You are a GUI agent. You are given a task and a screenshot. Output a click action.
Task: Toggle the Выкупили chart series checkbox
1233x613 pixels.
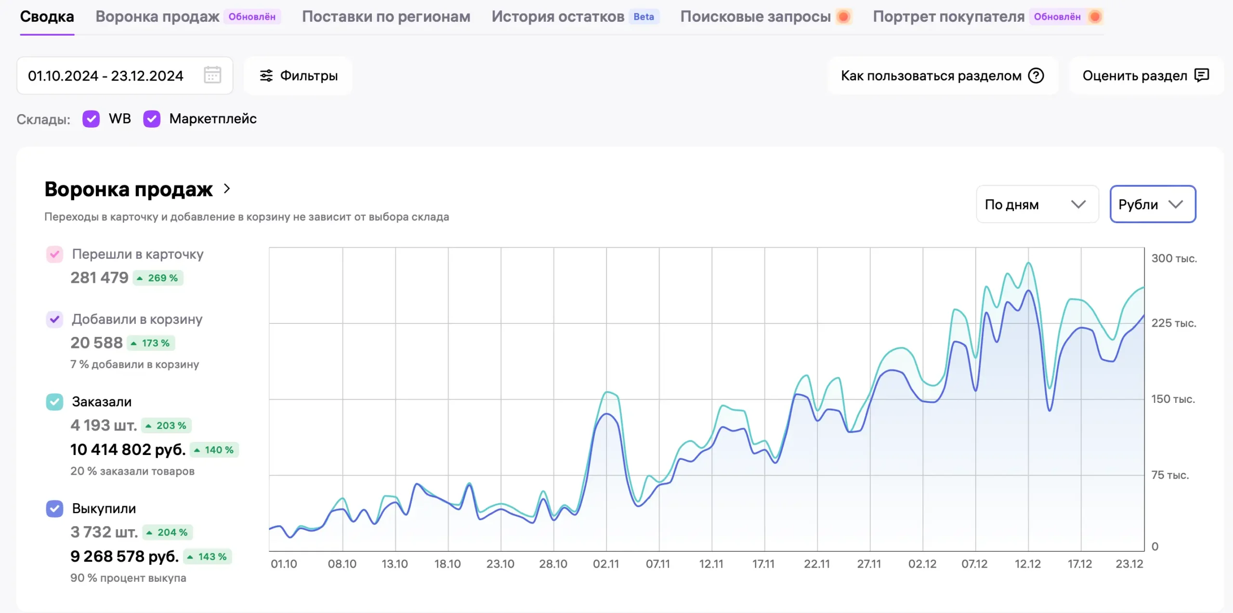pos(54,508)
